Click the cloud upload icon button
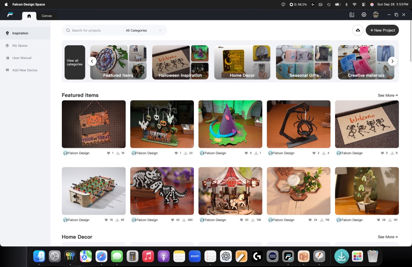The width and height of the screenshot is (412, 267). click(358, 30)
